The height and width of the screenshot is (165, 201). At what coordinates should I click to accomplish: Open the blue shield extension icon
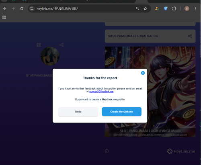(166, 9)
